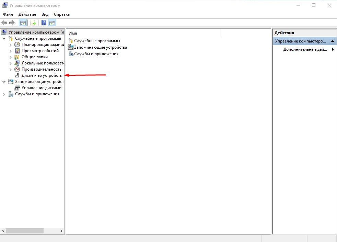Select Планировщик заданий label in tree

[43, 45]
